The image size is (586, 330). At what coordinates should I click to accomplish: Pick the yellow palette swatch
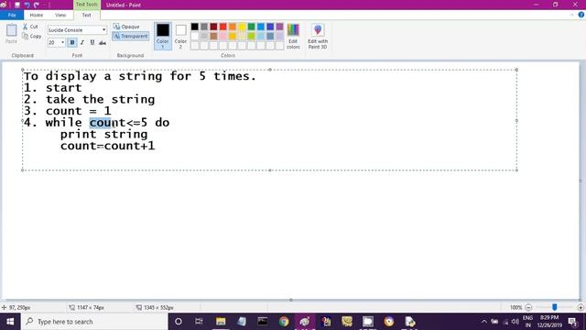click(x=242, y=27)
